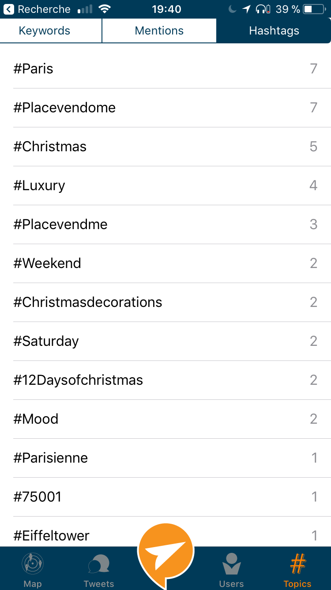The height and width of the screenshot is (590, 331).
Task: Tap the orange paper plane compose button
Action: point(165,551)
